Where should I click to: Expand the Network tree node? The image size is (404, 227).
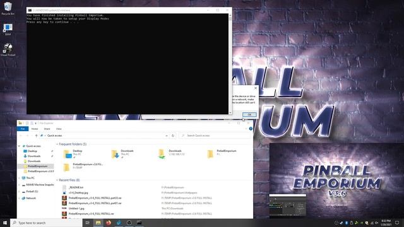click(x=19, y=198)
